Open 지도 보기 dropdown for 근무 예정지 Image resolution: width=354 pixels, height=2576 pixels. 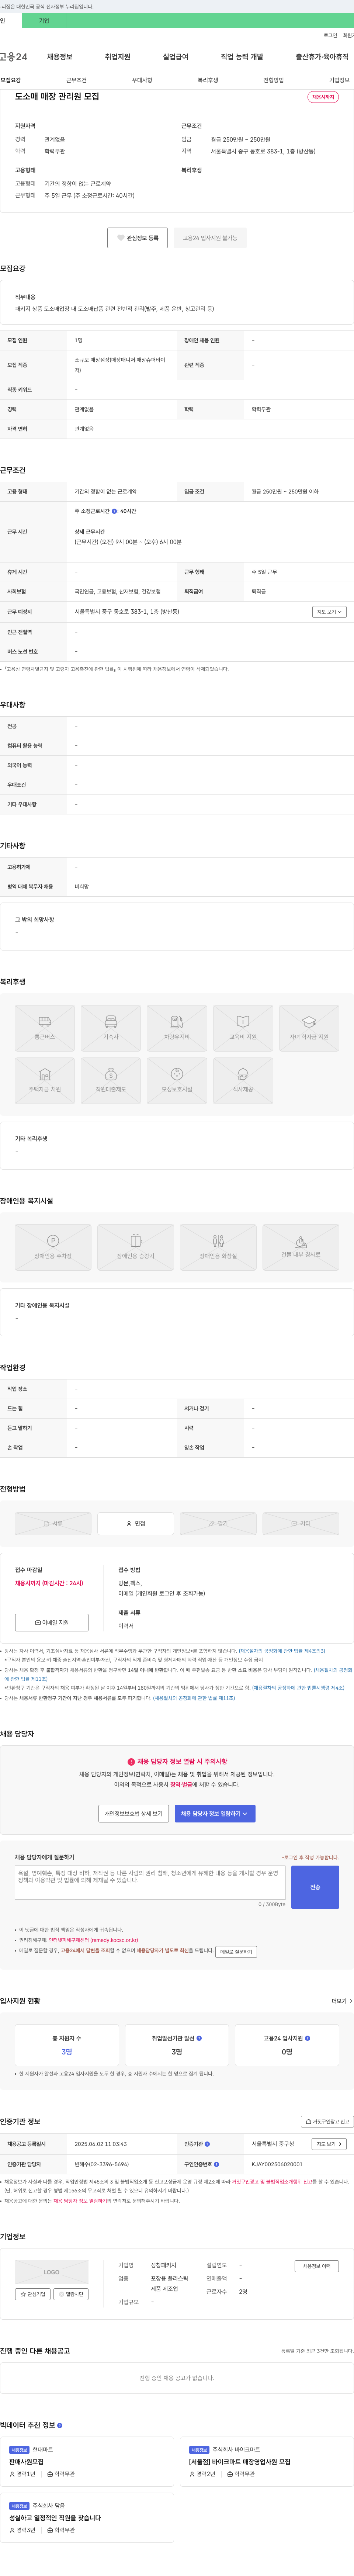point(329,611)
